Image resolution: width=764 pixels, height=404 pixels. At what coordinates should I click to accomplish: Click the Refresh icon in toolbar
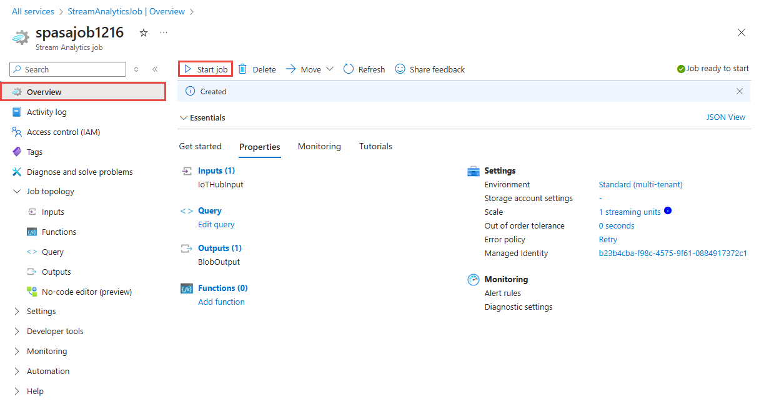[x=349, y=69]
